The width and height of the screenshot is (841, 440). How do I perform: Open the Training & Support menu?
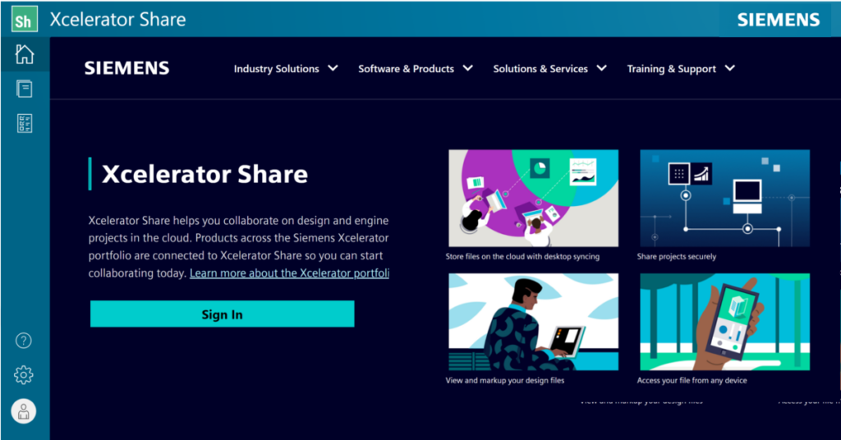click(x=672, y=69)
